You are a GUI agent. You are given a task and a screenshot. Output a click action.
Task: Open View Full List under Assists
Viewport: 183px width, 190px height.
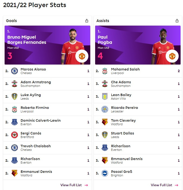click(x=165, y=185)
